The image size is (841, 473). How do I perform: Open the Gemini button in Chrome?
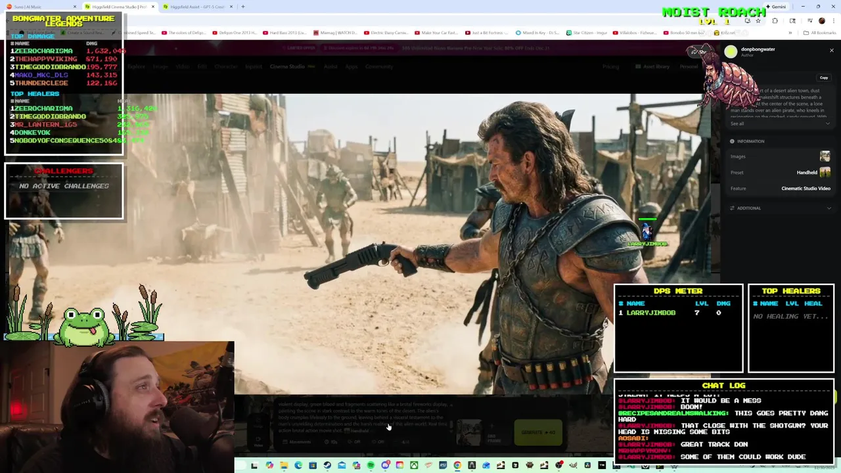click(x=775, y=7)
